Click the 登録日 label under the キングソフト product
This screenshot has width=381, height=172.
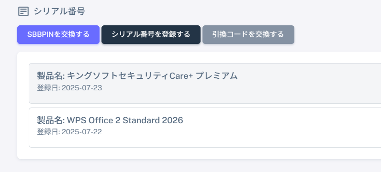click(48, 88)
